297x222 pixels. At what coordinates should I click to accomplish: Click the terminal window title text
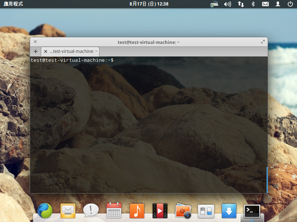(148, 42)
